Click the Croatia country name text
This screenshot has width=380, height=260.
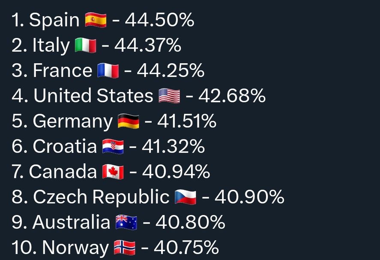click(65, 147)
